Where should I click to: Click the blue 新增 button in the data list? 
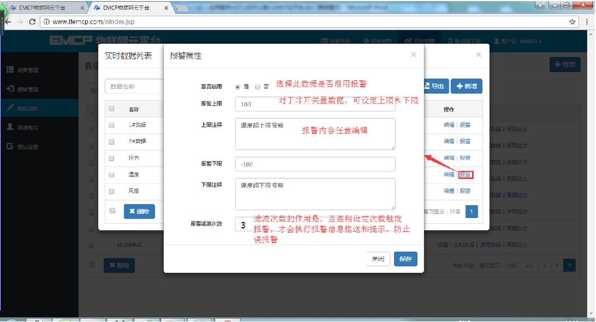point(466,86)
